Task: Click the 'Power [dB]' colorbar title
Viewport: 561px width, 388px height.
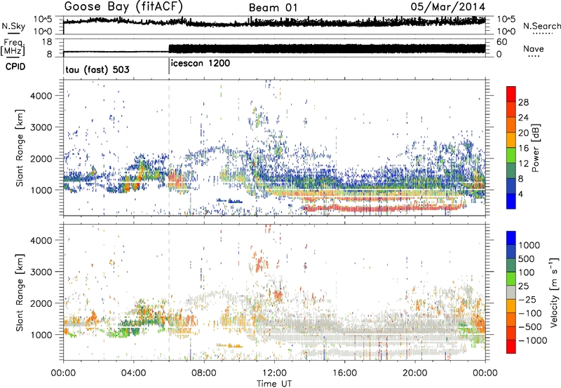Action: click(x=535, y=148)
